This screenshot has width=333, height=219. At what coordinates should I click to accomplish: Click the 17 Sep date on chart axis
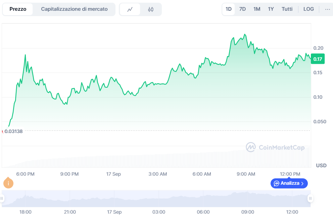coord(113,174)
